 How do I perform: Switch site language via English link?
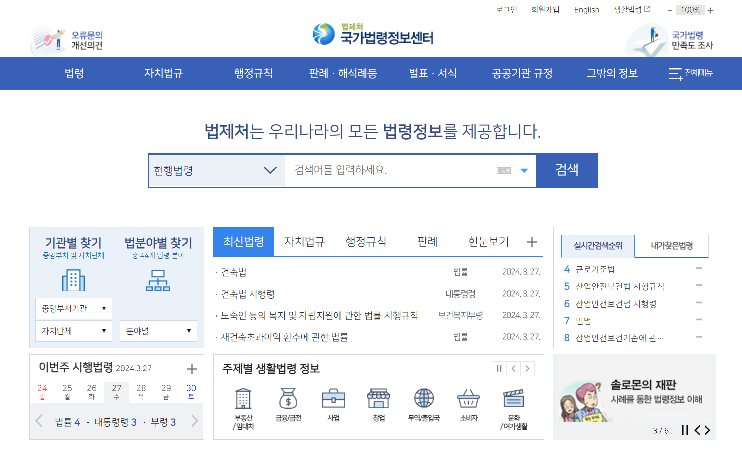(x=587, y=9)
